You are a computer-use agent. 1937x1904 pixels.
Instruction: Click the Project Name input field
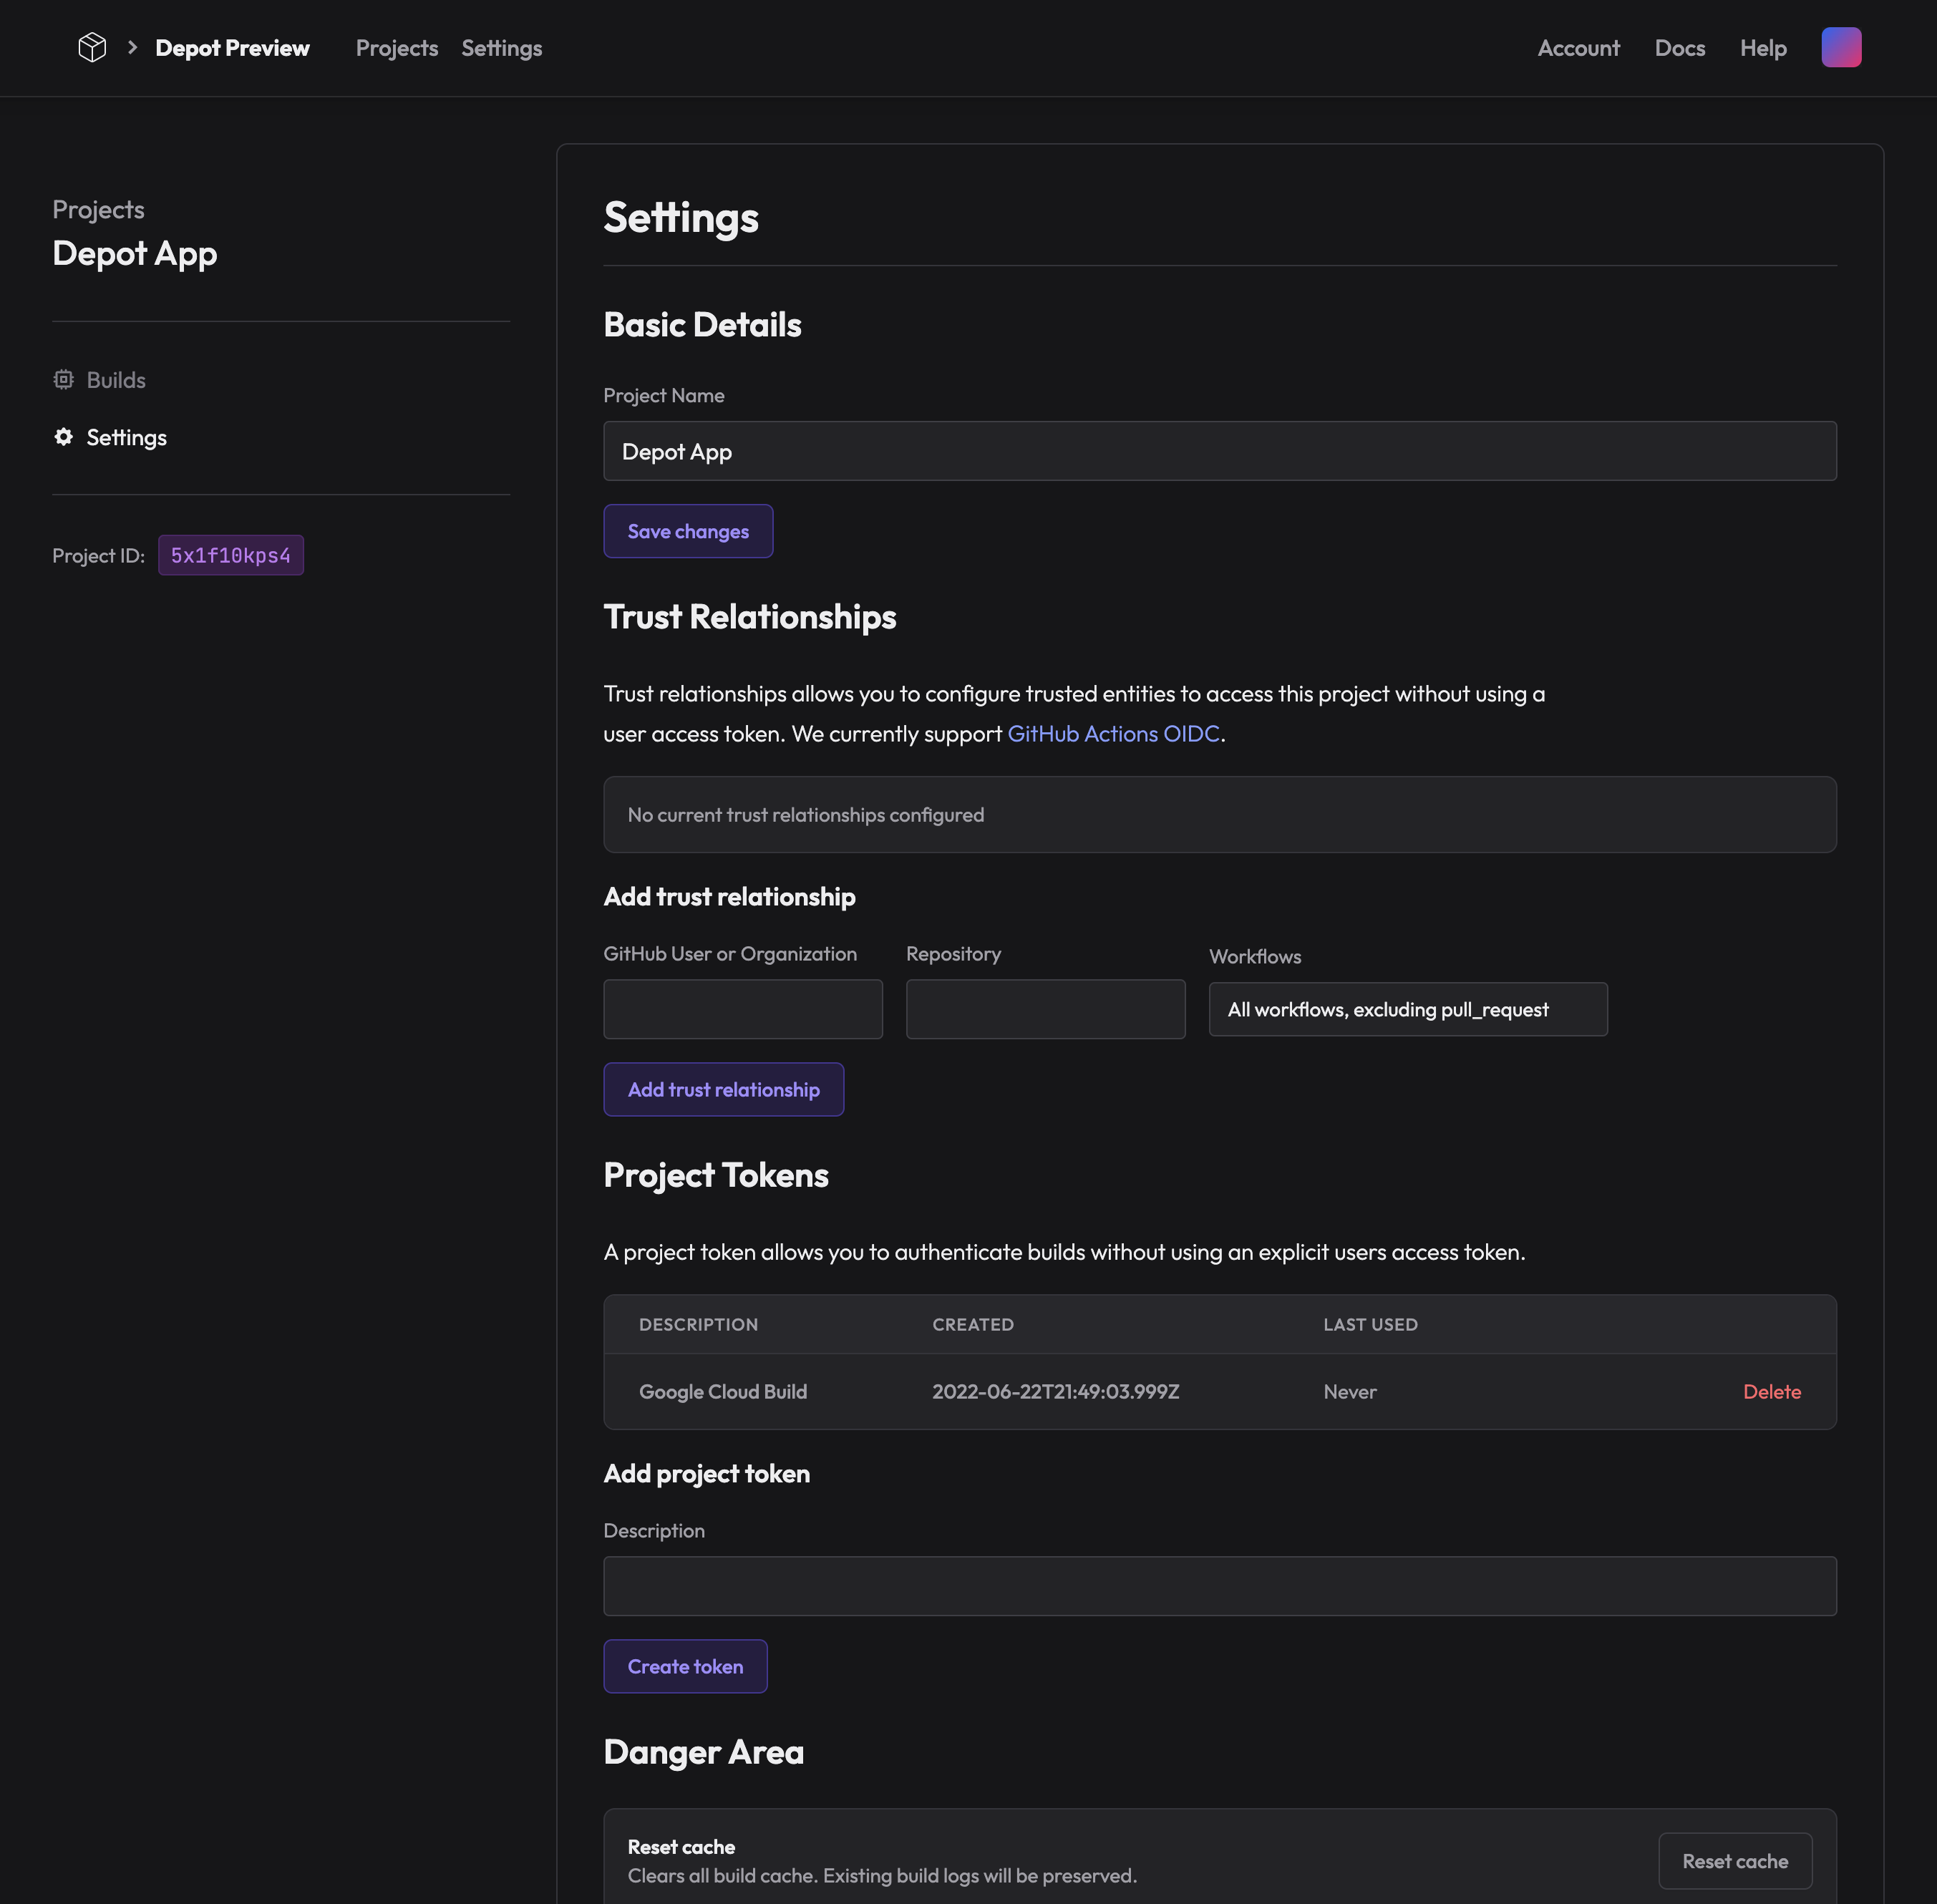(1220, 450)
